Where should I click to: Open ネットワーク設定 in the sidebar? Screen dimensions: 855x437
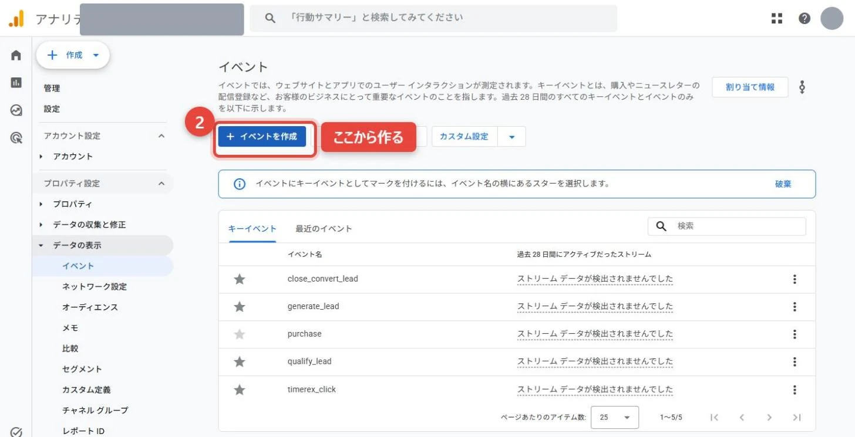(x=94, y=287)
